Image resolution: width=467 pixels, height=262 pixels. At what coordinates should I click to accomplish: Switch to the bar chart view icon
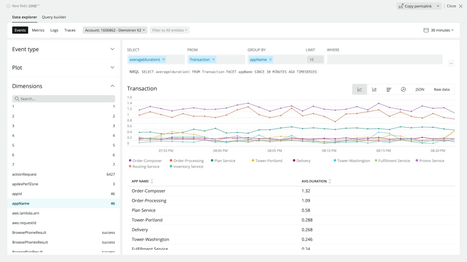coord(389,89)
